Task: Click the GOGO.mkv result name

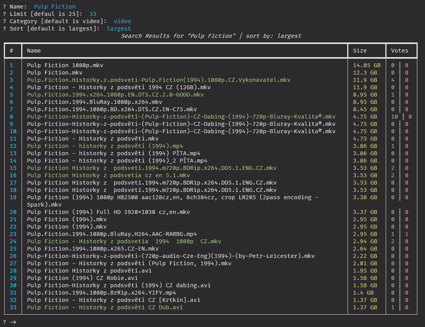Action: (115, 95)
